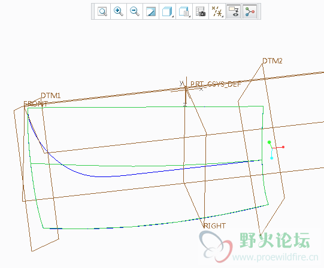Expand the Display Style dropdown arrow
Viewport: 324px width, 268px height.
172,17
